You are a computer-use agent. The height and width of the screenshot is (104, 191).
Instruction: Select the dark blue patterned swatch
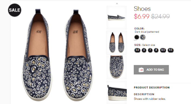[x=143, y=37]
